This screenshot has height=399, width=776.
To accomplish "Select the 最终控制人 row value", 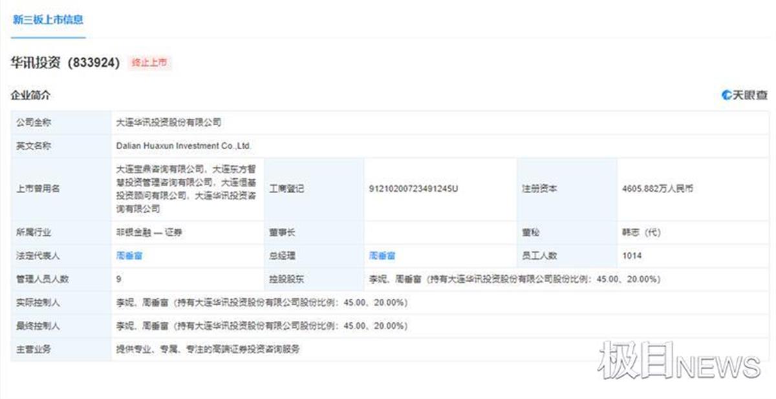I will [x=261, y=326].
